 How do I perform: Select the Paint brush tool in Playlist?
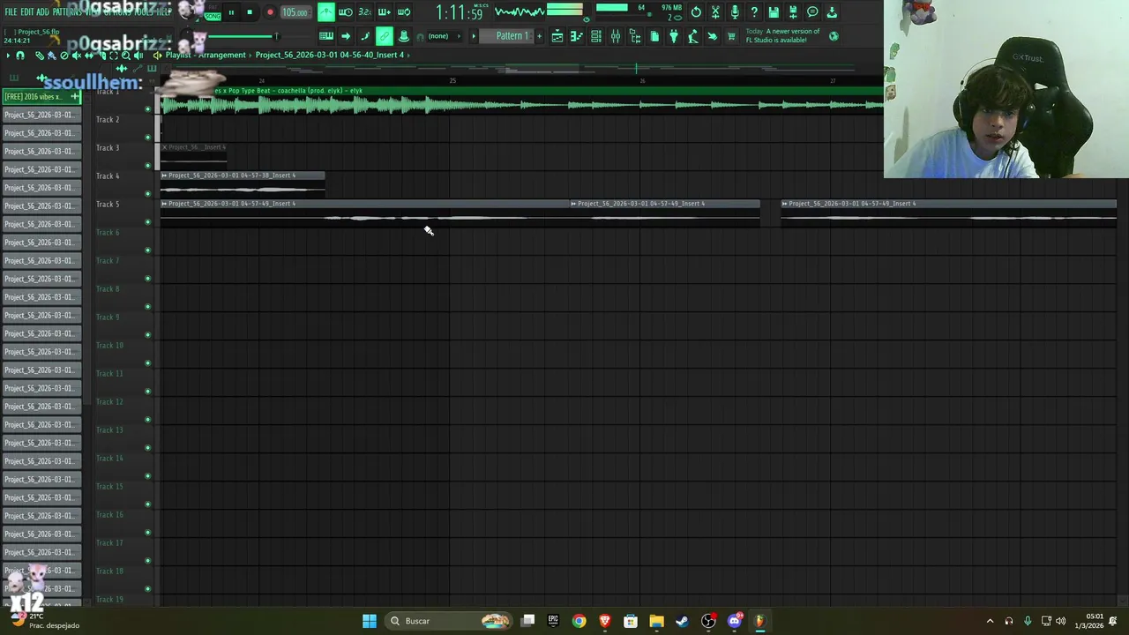pyautogui.click(x=51, y=55)
